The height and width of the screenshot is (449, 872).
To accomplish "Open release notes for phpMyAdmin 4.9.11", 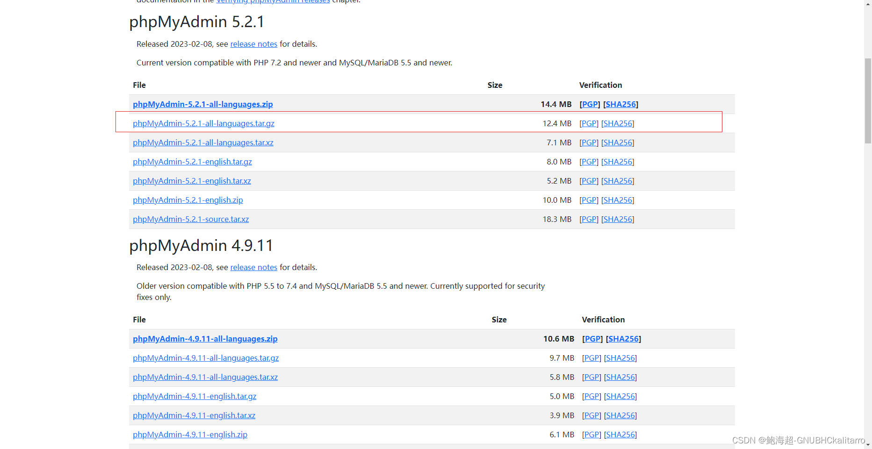I will 253,267.
